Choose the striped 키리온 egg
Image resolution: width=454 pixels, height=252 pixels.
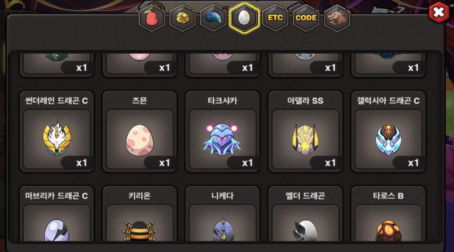pyautogui.click(x=140, y=214)
